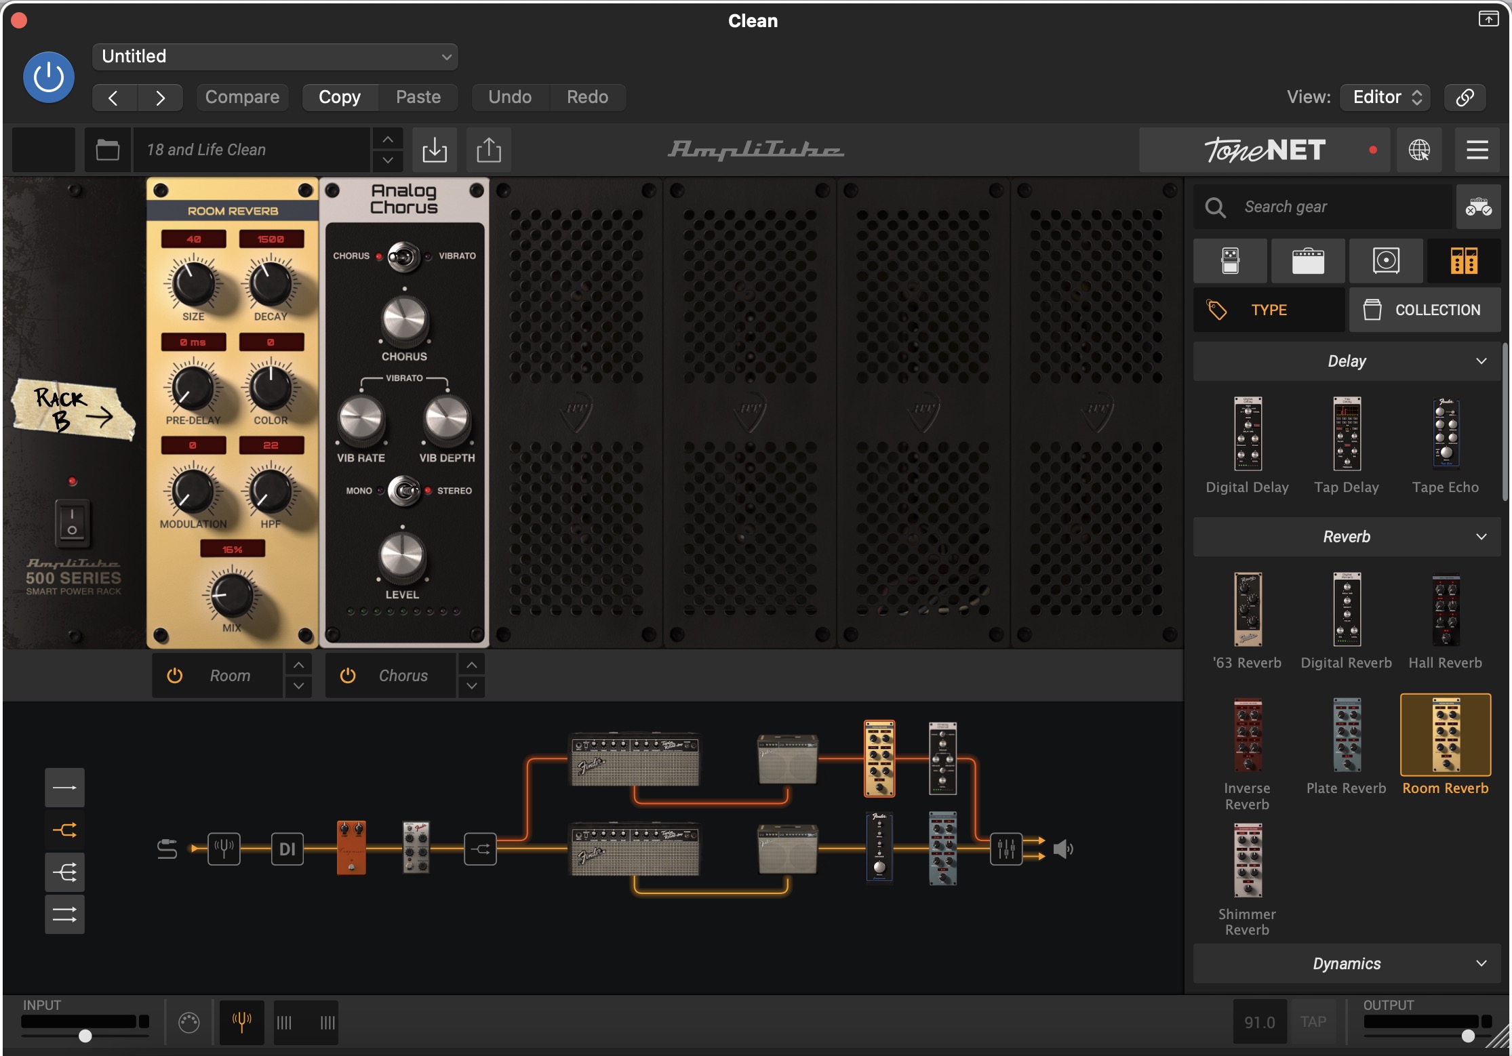Click the signal splitter block in chain
This screenshot has width=1512, height=1056.
click(x=480, y=849)
